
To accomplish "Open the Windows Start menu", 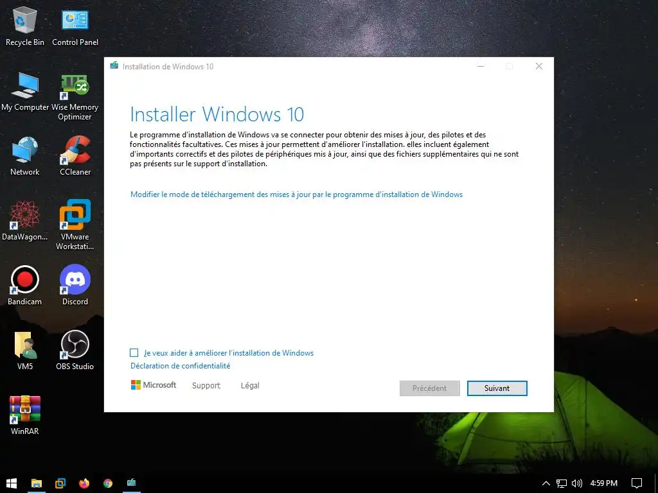I will [x=12, y=483].
